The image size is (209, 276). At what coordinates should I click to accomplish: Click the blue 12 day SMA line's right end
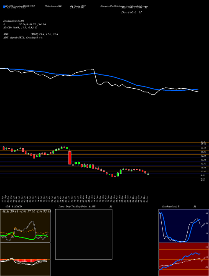click(x=198, y=89)
